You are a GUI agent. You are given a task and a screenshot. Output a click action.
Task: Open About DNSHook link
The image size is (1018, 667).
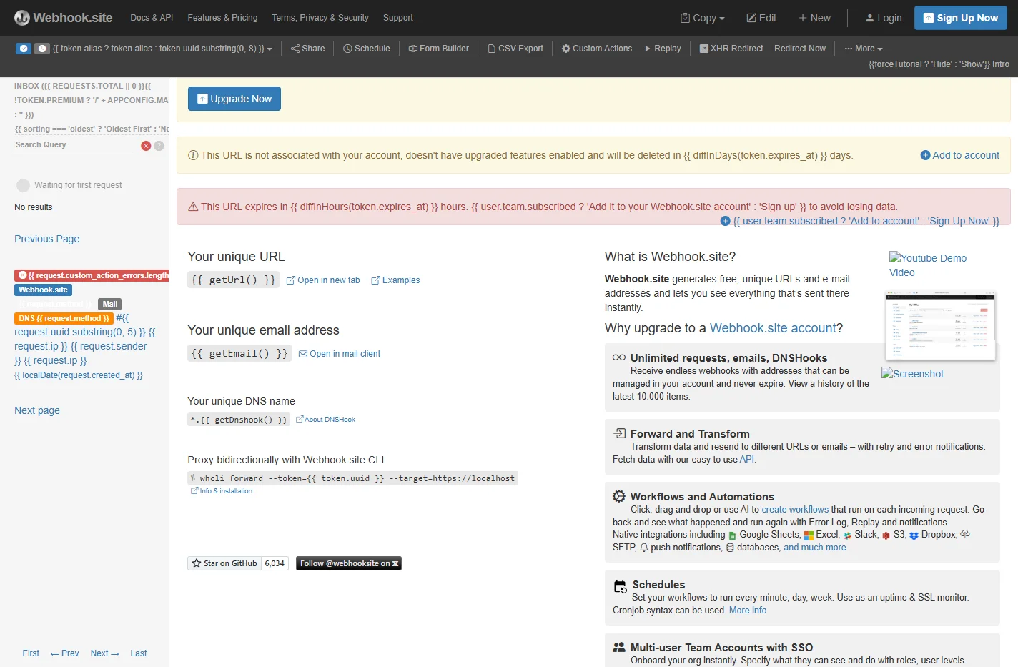tap(325, 420)
